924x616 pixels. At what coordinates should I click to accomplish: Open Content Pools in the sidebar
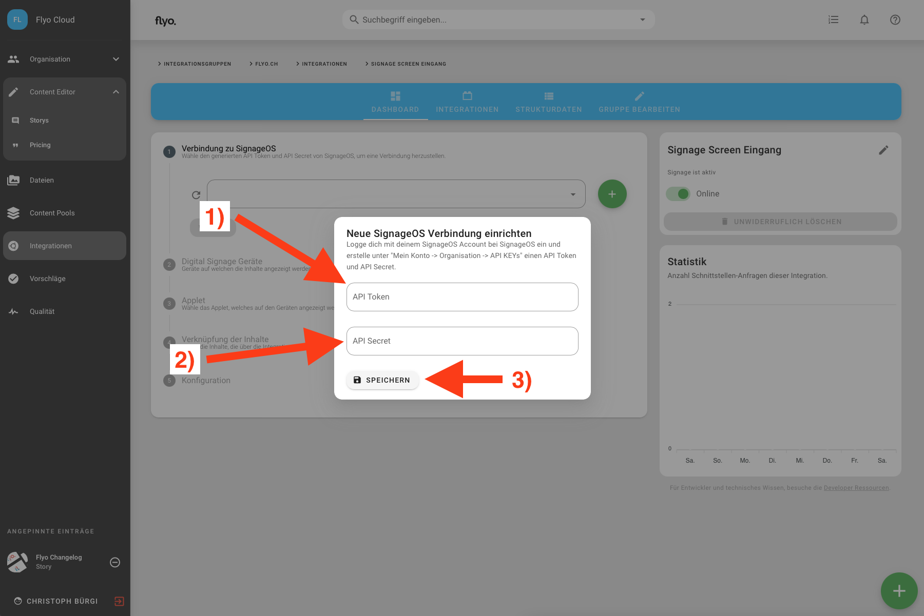[x=65, y=213]
